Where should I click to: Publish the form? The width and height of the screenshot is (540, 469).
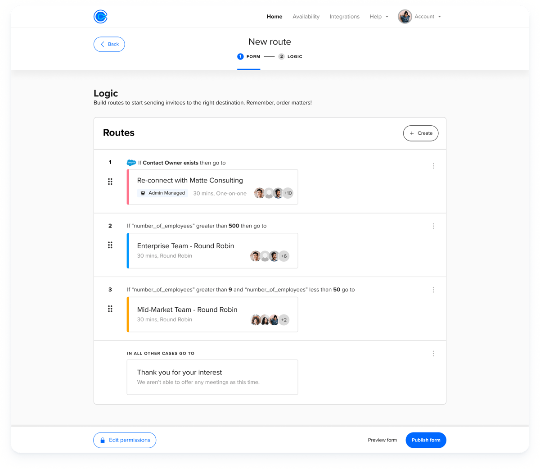[x=426, y=440]
